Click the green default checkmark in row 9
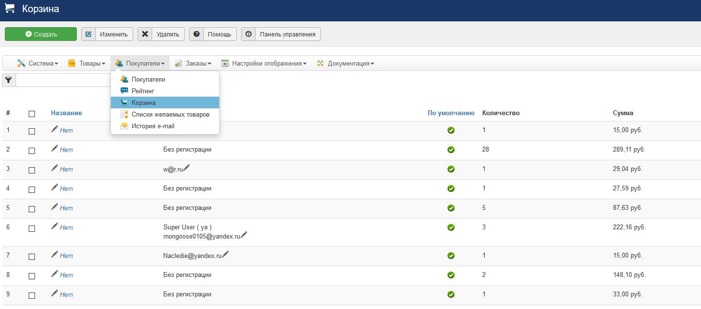Viewport: 701px width, 309px height. pyautogui.click(x=451, y=294)
